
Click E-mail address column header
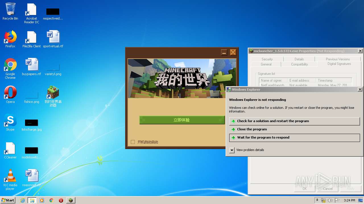point(302,80)
